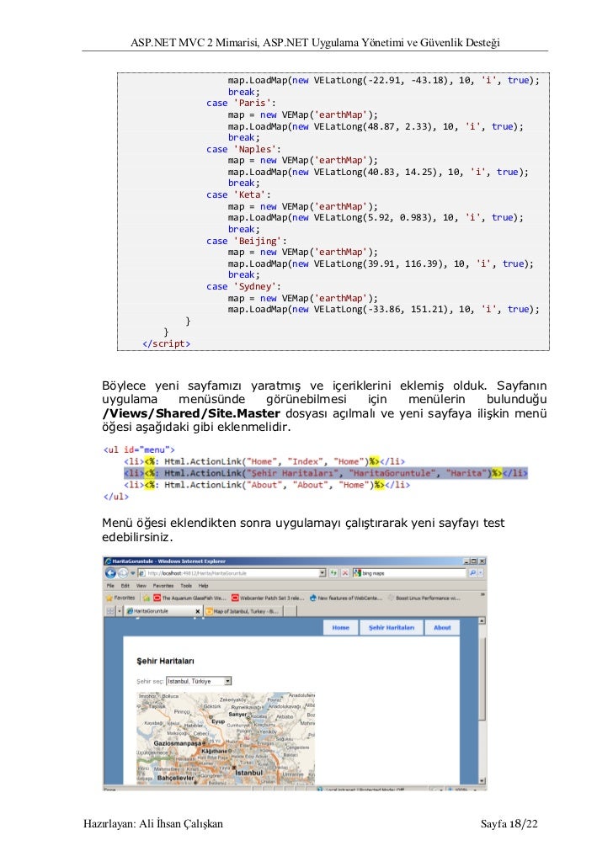Click the Home link in site menu
This screenshot has width=613, height=867.
(341, 628)
